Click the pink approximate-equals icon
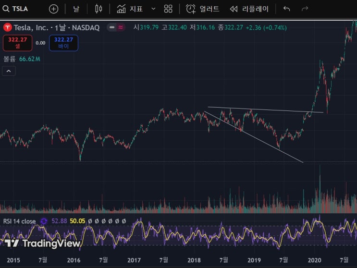The width and height of the screenshot is (357, 268). [121, 27]
